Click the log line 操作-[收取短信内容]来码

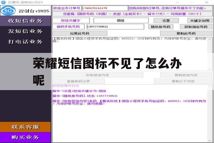pyautogui.click(x=129, y=102)
